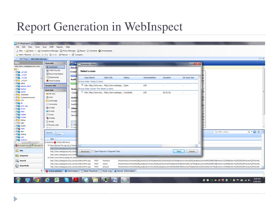Open False Positives in Scan Info
Screen dimensions: 279x209
(x=53, y=81)
